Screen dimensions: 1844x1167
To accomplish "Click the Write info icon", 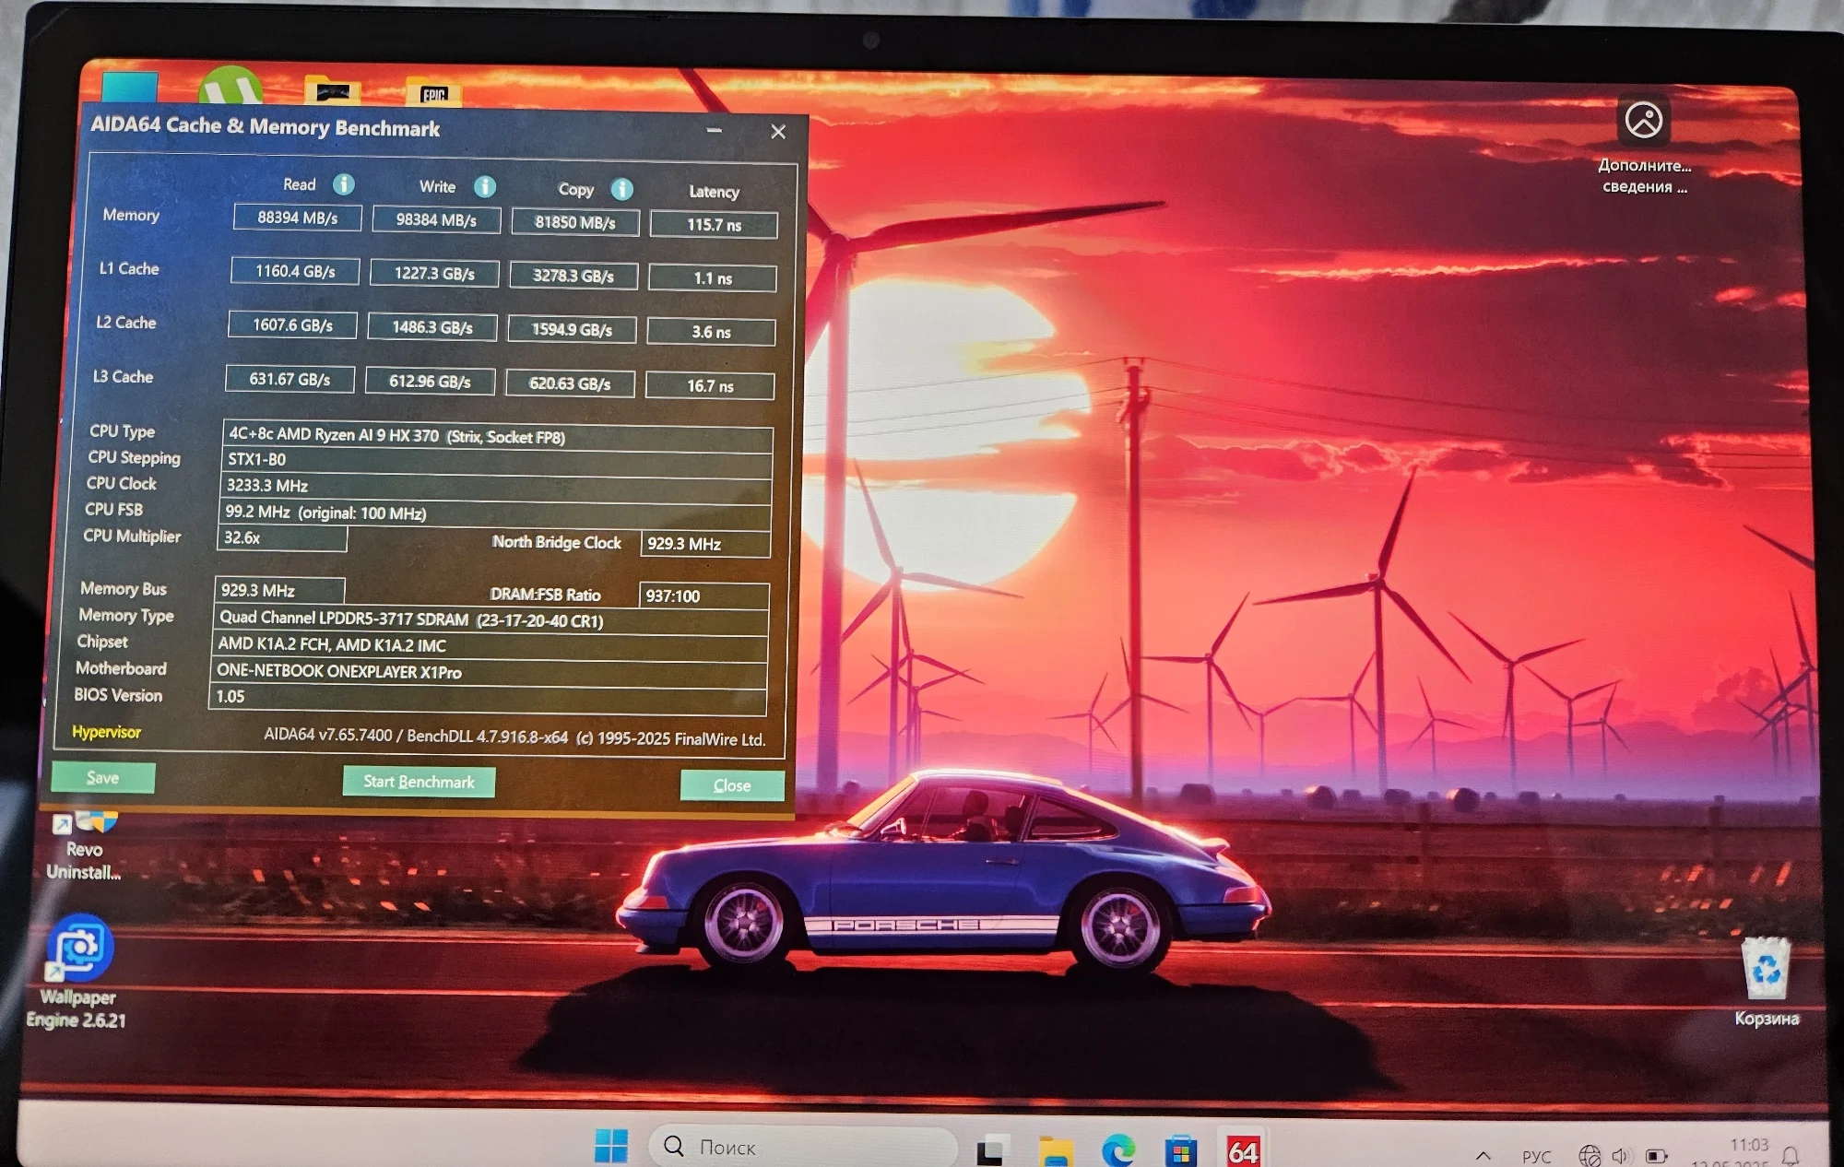I will 485,187.
